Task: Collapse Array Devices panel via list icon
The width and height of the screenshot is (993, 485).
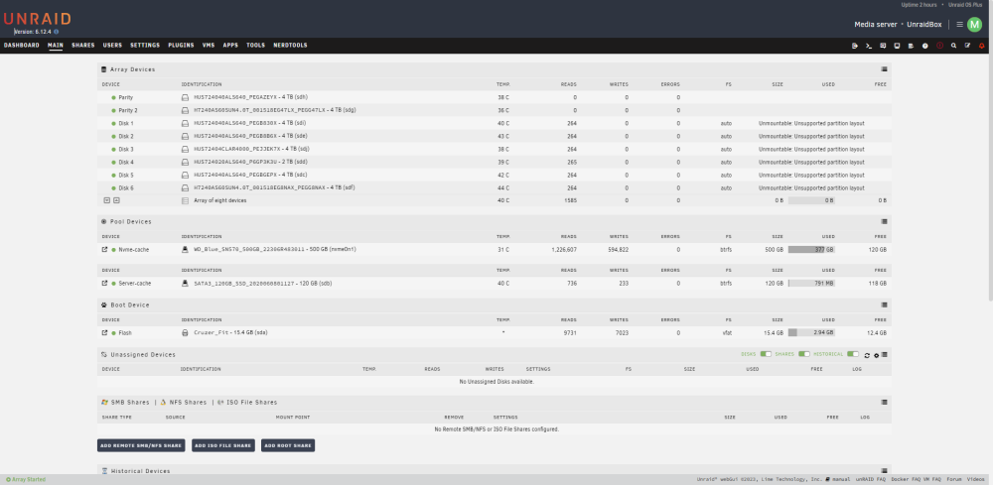Action: coord(884,69)
